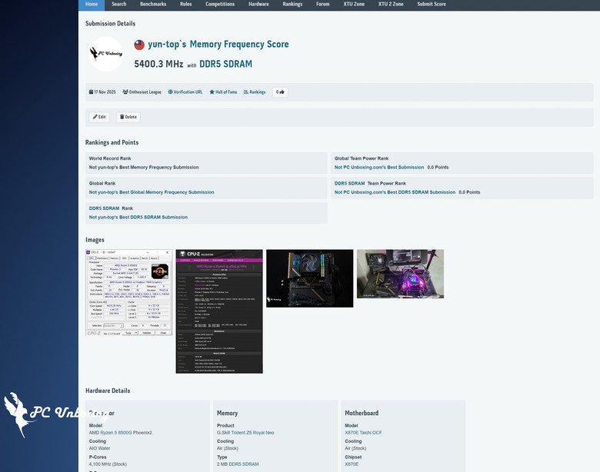This screenshot has width=600, height=472.
Task: Open the Hall of Fame link
Action: click(226, 92)
